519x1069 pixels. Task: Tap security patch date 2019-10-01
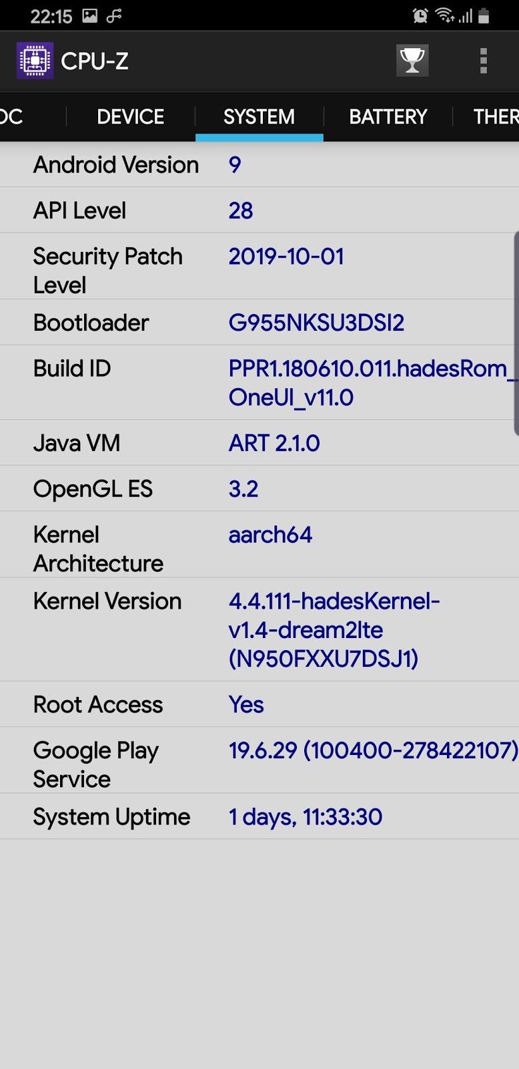(286, 257)
